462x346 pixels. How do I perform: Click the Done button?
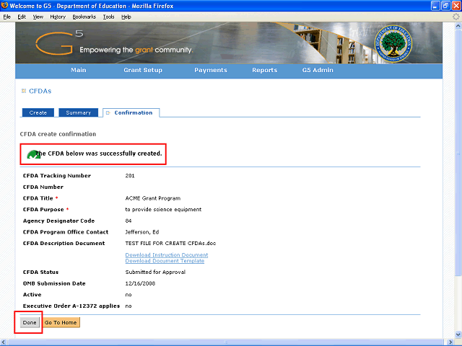coord(30,322)
